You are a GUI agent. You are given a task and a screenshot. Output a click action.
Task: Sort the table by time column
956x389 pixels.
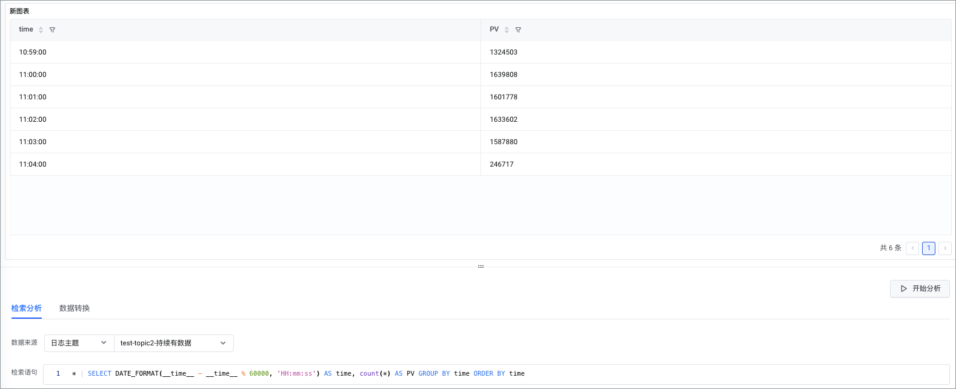point(41,30)
